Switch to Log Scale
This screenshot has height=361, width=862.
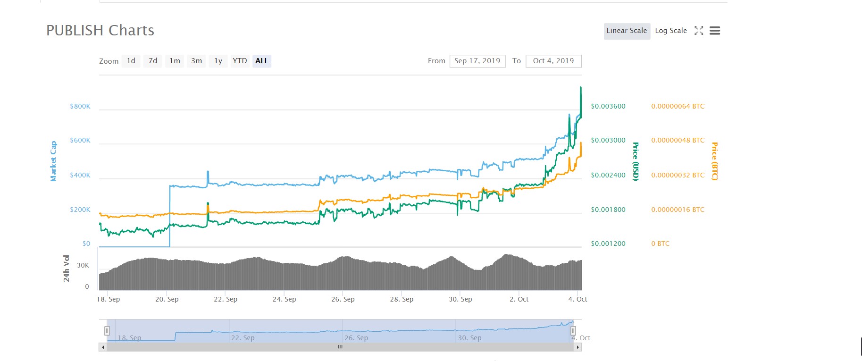point(670,31)
